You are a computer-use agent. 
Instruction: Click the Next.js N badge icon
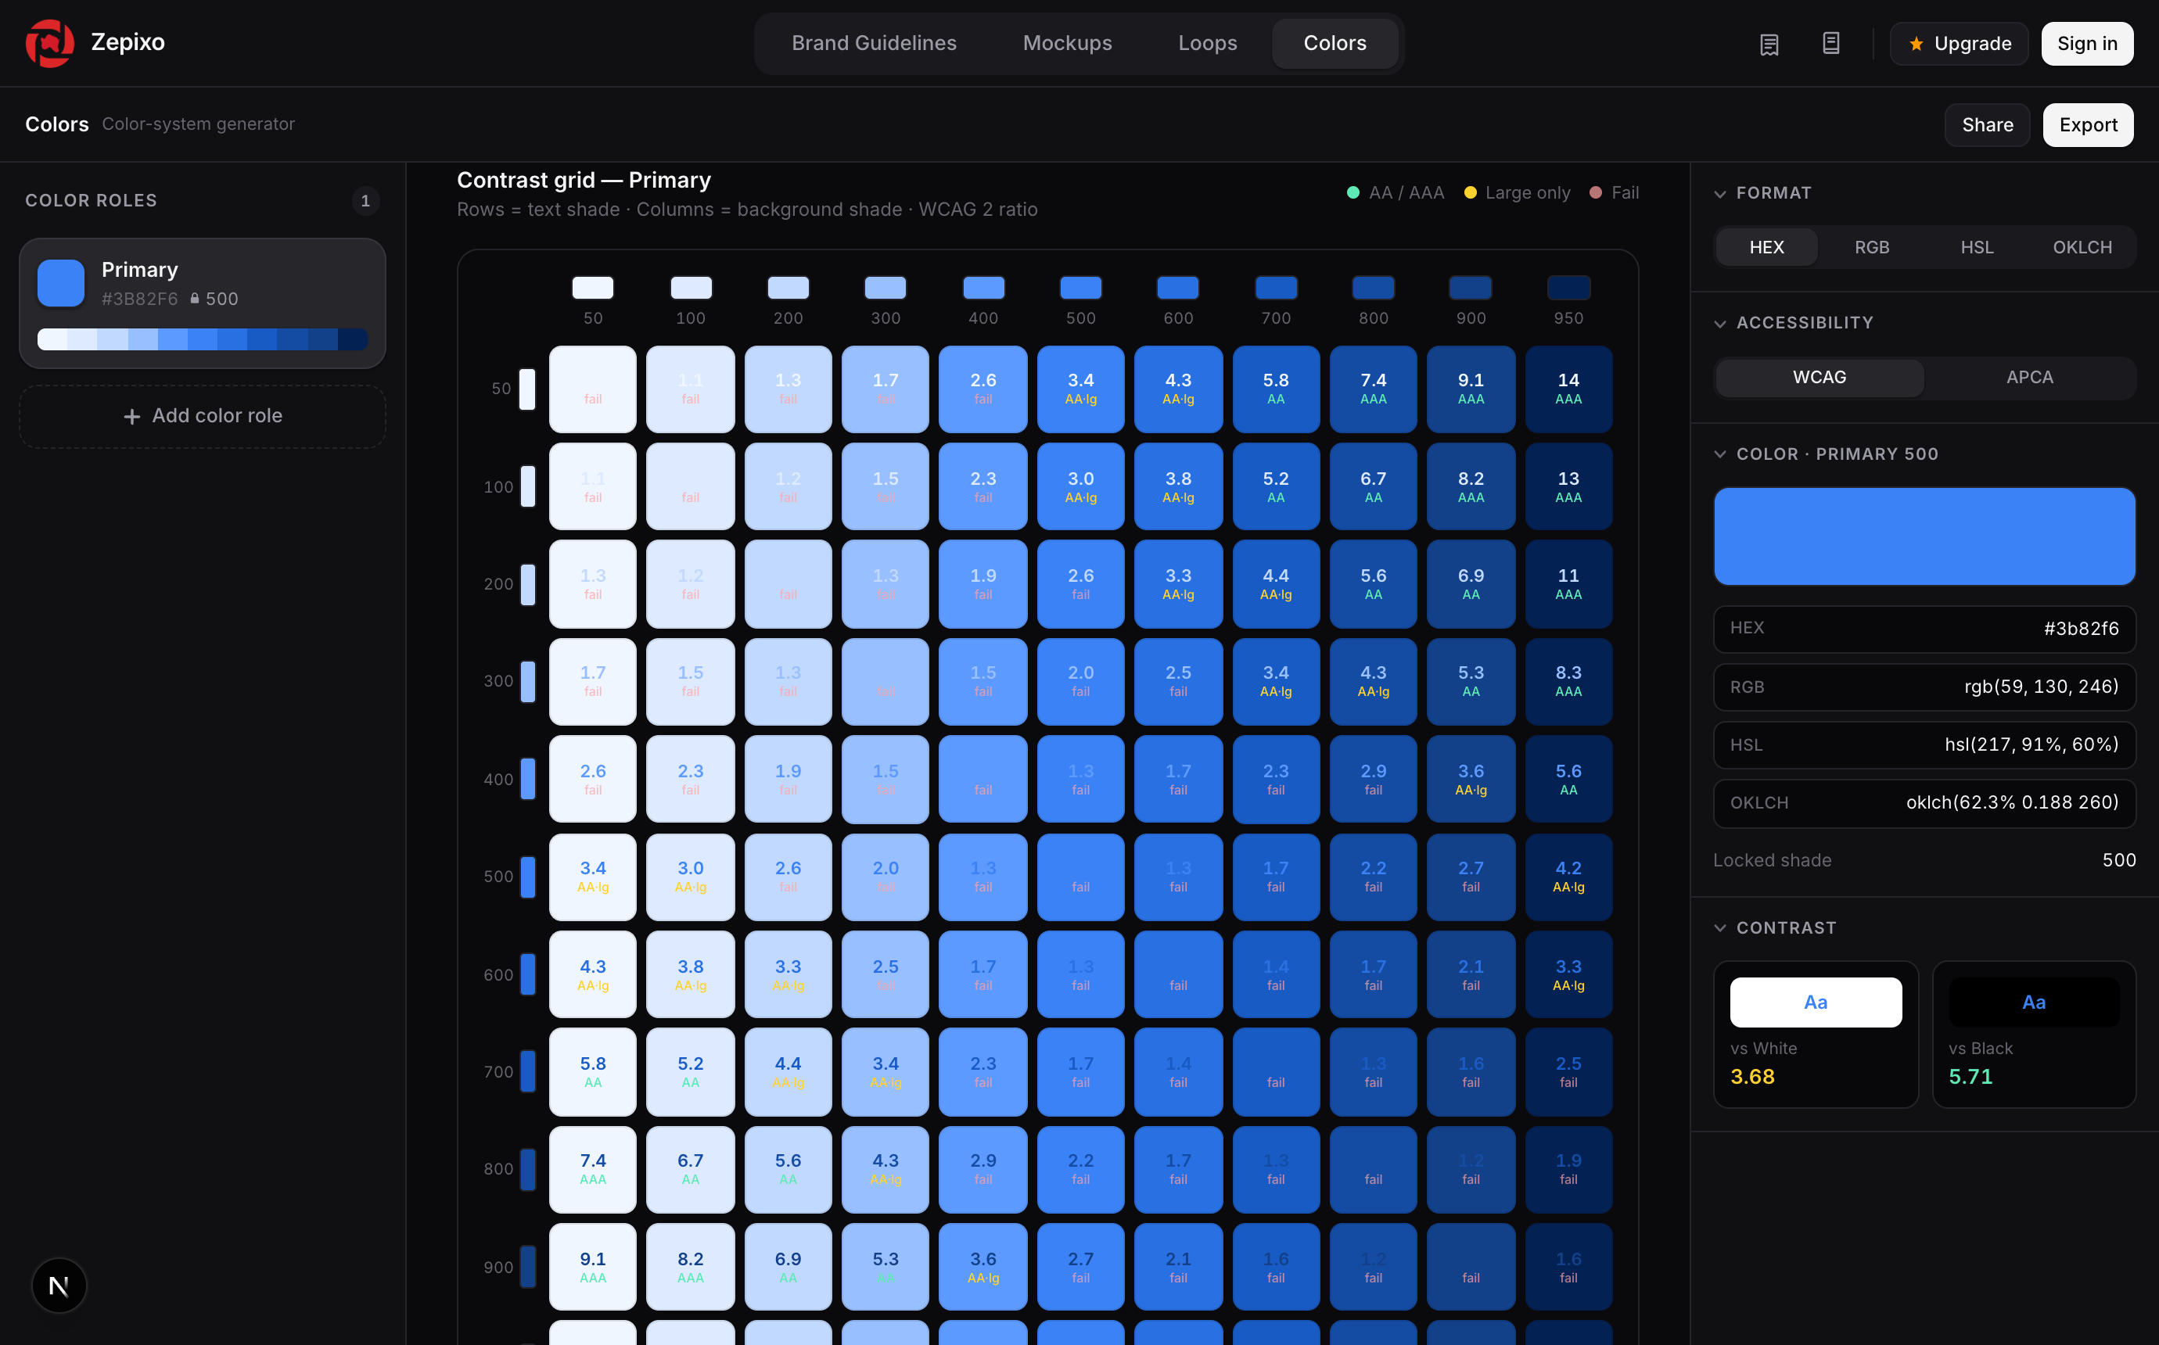[x=59, y=1286]
